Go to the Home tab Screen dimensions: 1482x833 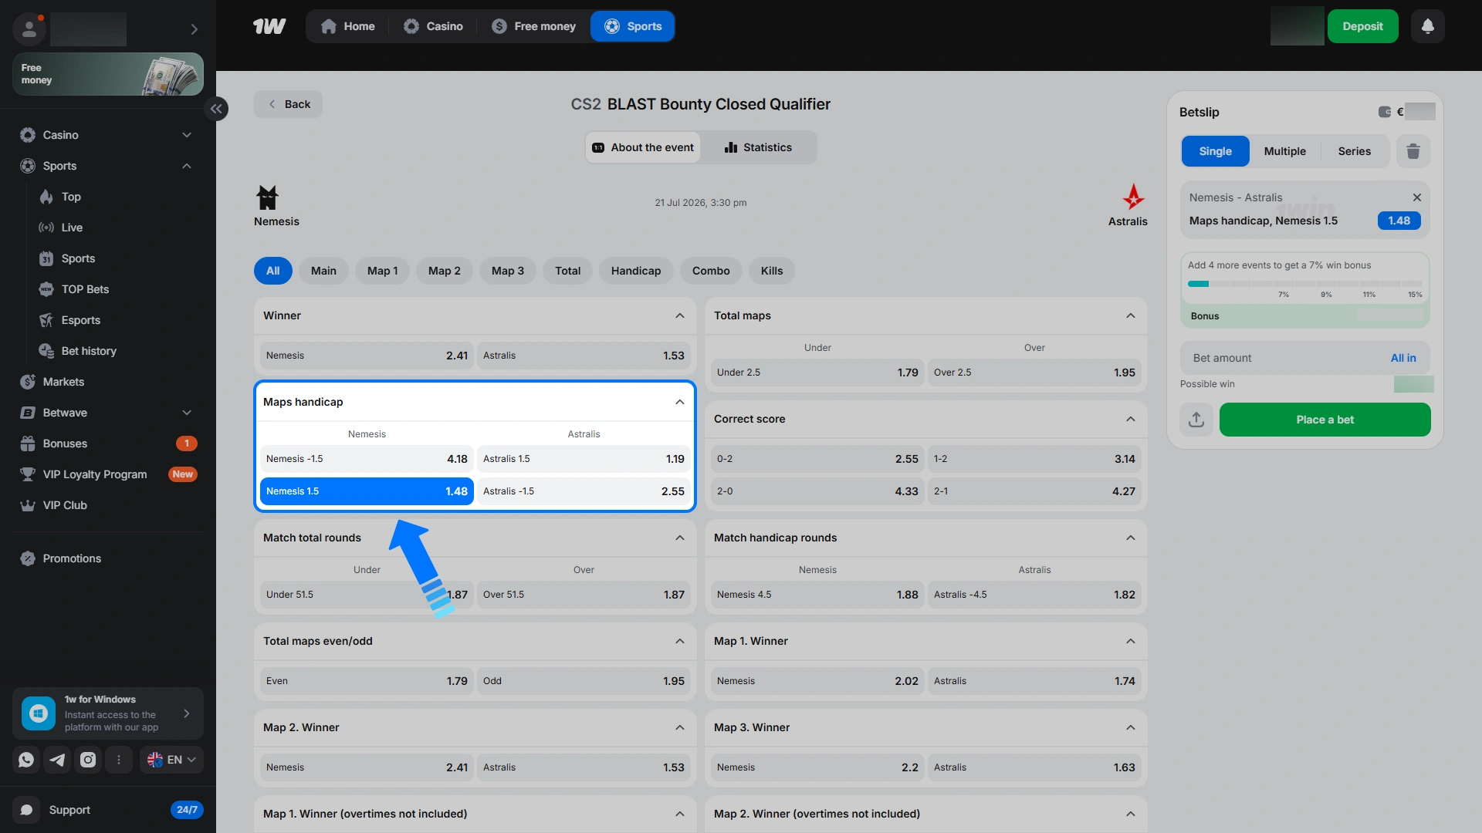(x=348, y=26)
